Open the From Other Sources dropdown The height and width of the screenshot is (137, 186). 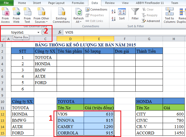coord(41,15)
